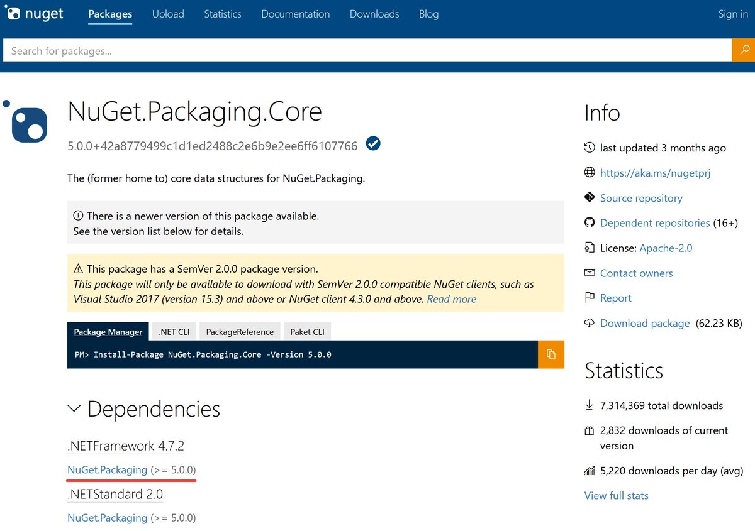The height and width of the screenshot is (531, 755).
Task: Open View full stats link
Action: point(617,496)
